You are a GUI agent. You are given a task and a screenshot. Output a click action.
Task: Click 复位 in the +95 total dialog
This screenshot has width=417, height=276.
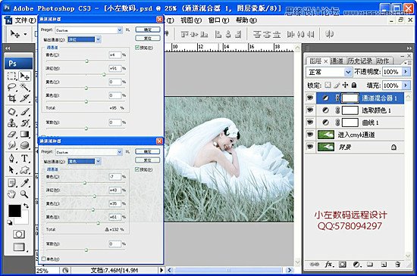pos(148,38)
